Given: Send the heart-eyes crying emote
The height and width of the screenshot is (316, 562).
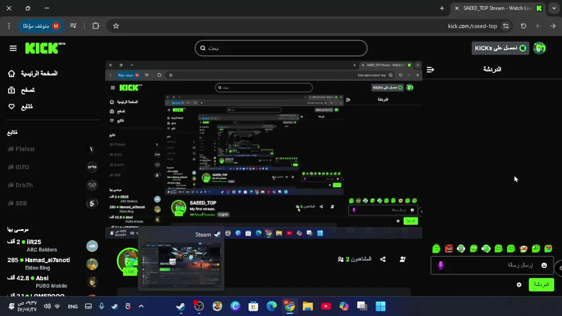Looking at the screenshot, I should [x=548, y=248].
